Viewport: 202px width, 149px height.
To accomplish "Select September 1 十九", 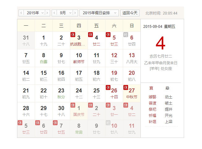I will pos(44,40).
